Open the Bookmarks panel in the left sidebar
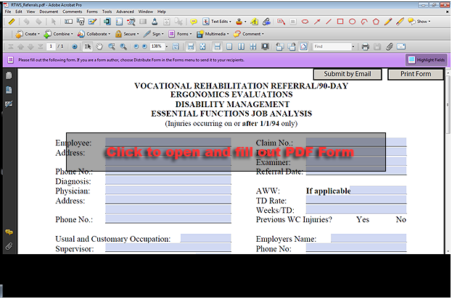452x299 pixels. tap(9, 90)
